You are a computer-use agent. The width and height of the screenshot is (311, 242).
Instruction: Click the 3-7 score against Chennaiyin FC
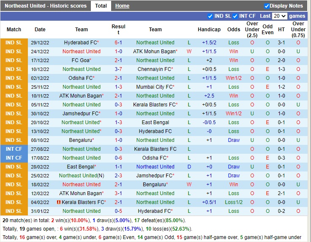click(118, 69)
